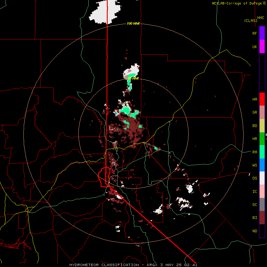Click the BI brown legend swatch

click(x=262, y=218)
